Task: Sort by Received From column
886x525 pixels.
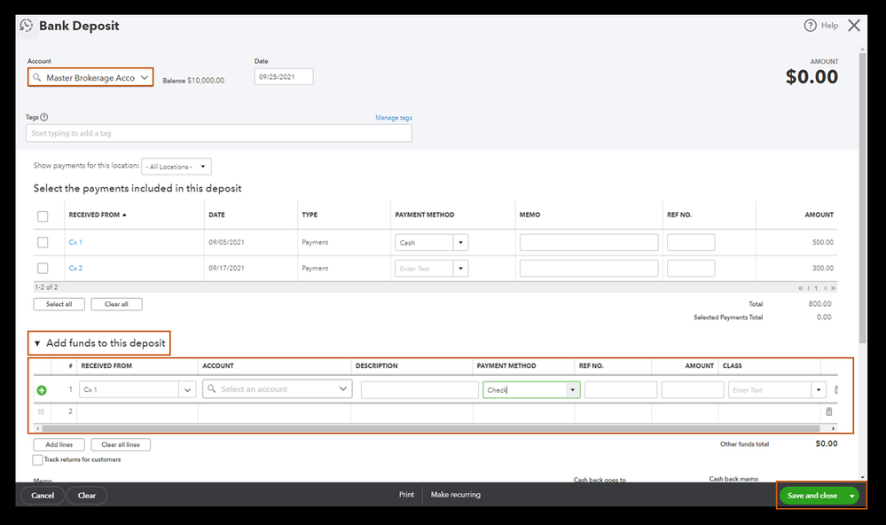Action: (98, 215)
